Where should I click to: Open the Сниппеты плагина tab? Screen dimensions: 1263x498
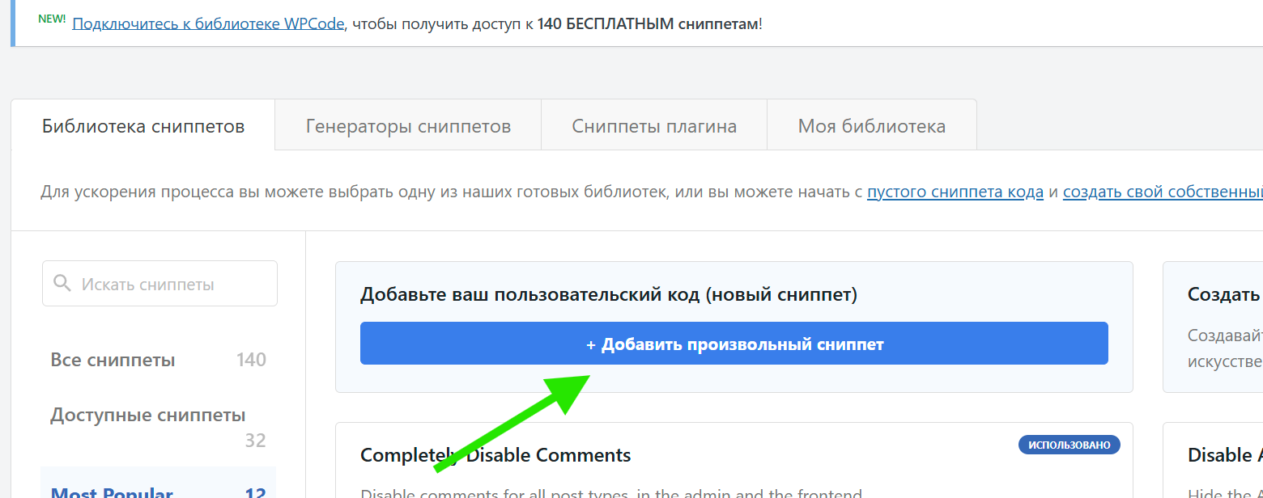click(653, 125)
